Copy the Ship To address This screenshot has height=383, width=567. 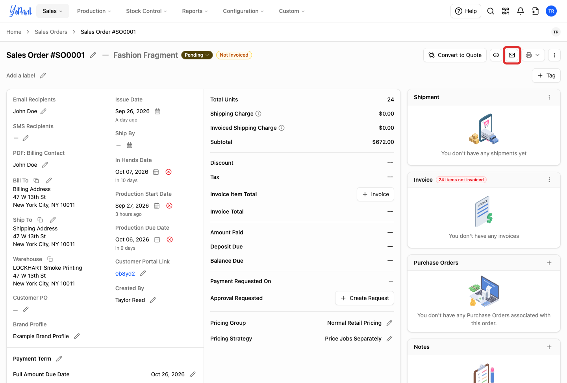click(40, 220)
